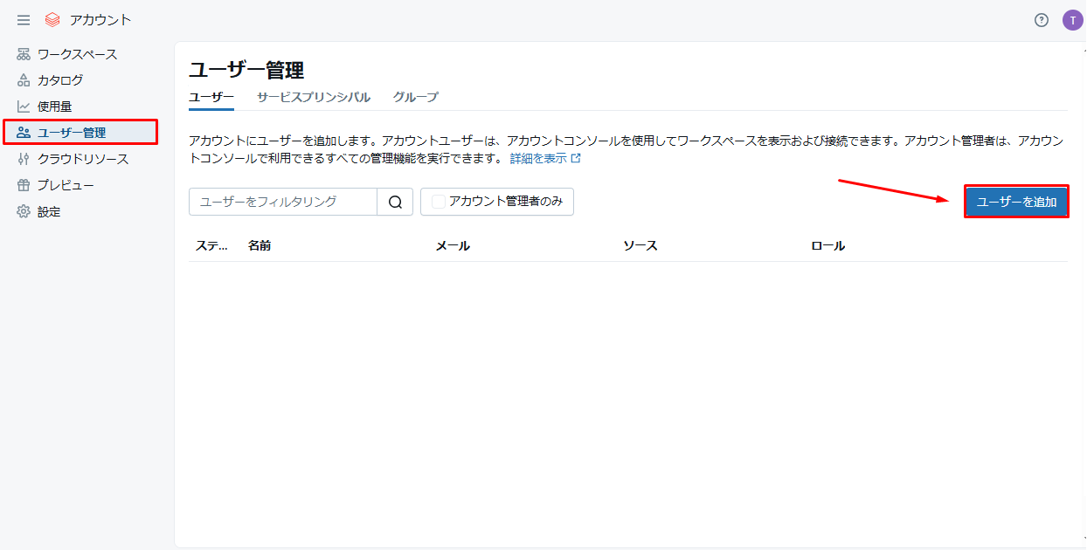Screen dimensions: 1087x550
Task: Click the Databricks logo icon
Action: click(x=52, y=20)
